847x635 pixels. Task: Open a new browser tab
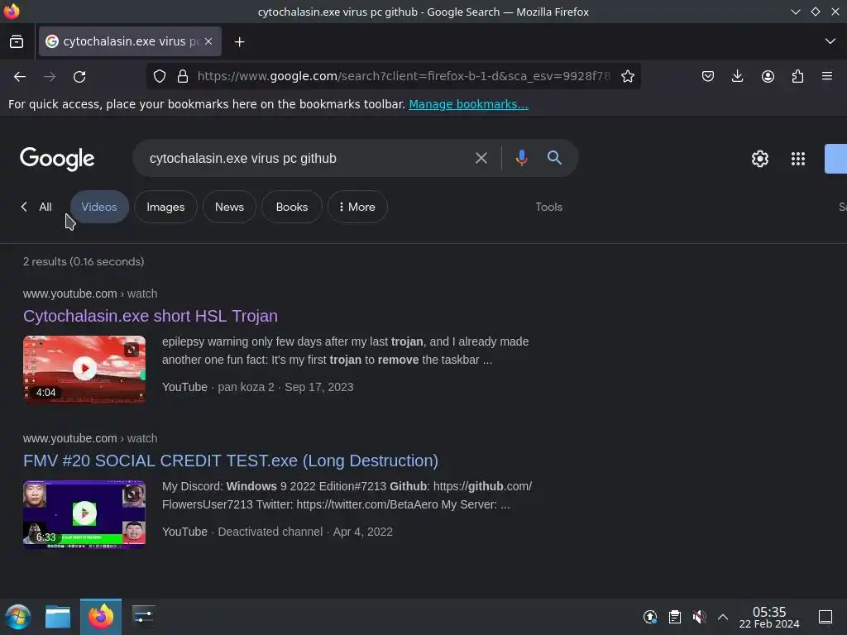(239, 41)
